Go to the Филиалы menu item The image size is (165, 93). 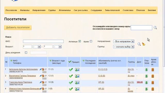pyautogui.click(x=25, y=10)
